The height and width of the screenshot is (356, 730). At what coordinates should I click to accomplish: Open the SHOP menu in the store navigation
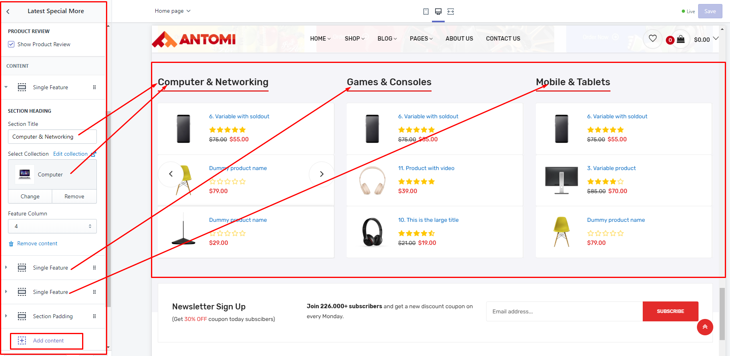pyautogui.click(x=354, y=39)
